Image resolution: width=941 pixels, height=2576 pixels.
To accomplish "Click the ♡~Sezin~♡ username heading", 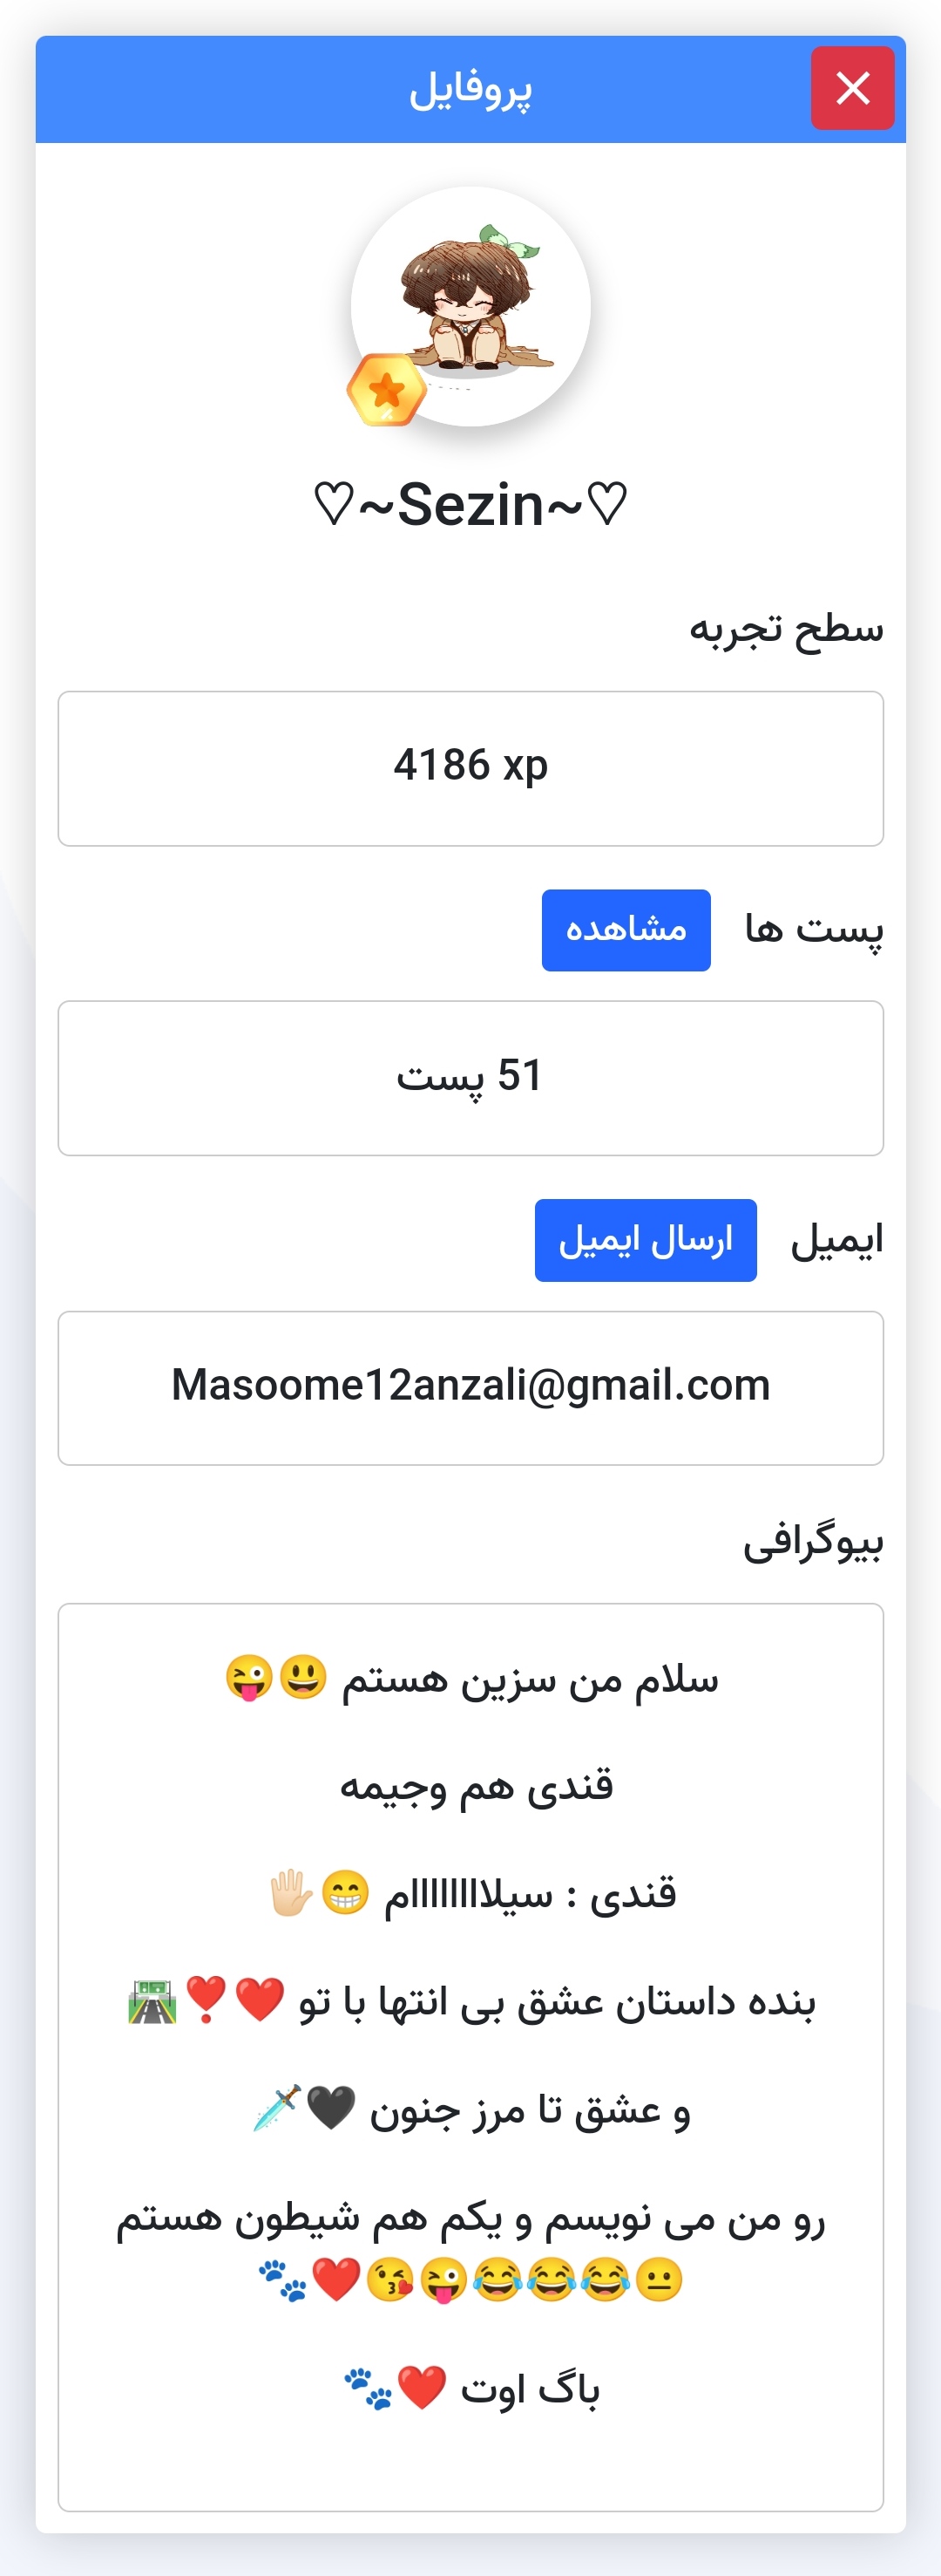I will coord(470,505).
